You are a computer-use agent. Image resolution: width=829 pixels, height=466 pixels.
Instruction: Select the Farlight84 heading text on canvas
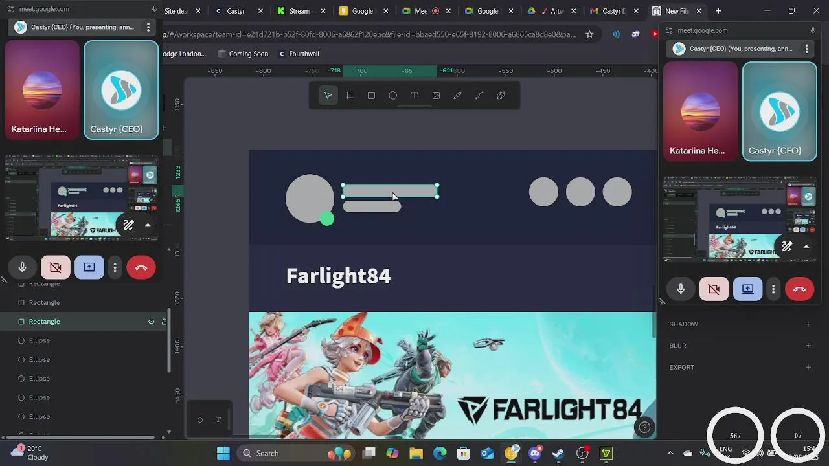pyautogui.click(x=339, y=276)
